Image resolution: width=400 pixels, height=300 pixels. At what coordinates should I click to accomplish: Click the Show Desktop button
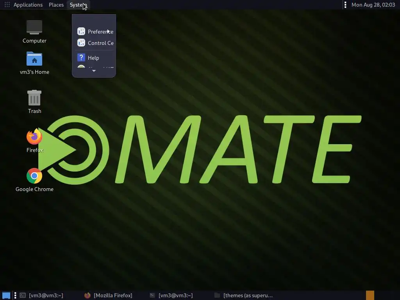[6, 295]
